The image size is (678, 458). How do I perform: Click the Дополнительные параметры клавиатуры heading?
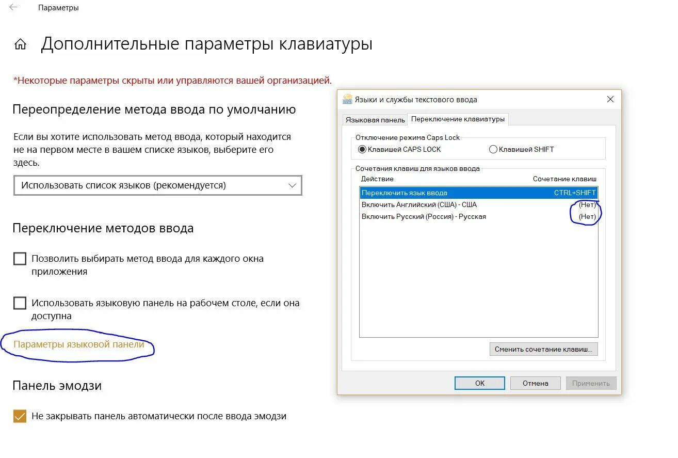[x=206, y=44]
